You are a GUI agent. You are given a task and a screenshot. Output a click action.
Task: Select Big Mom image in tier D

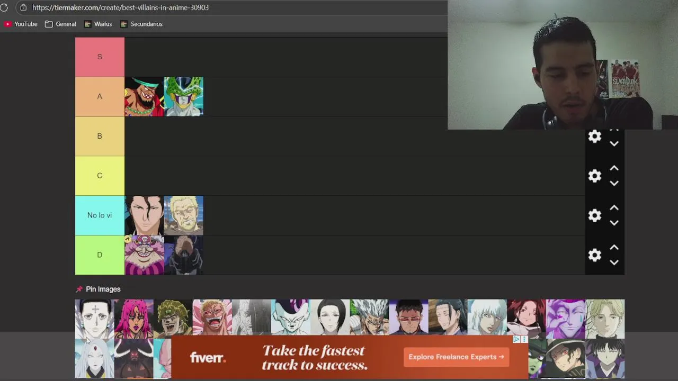pyautogui.click(x=144, y=255)
